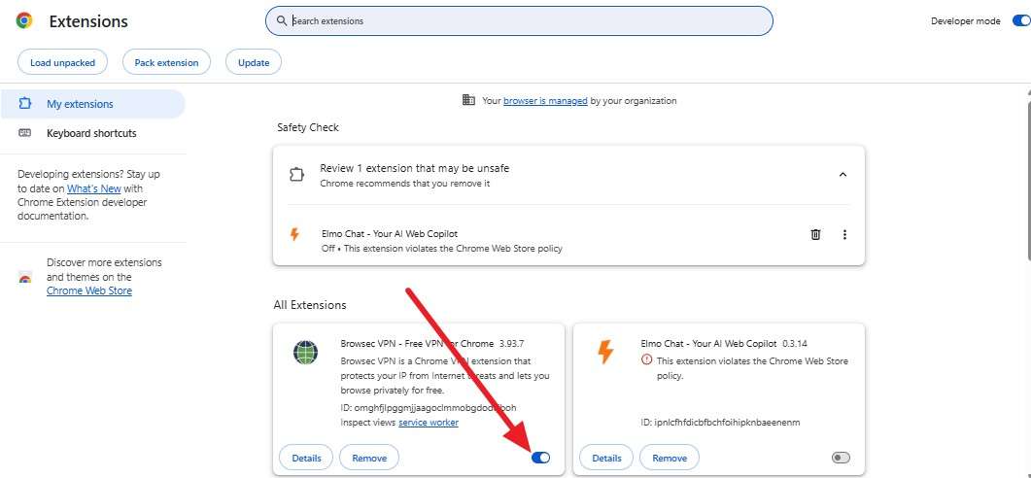Open Keyboard shortcuts page
The image size is (1031, 478).
[x=92, y=133]
